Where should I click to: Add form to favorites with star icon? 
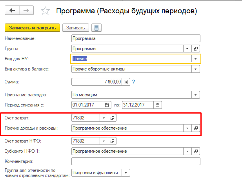pos(45,11)
